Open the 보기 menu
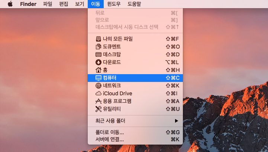This screenshot has height=152, width=268. click(80, 4)
